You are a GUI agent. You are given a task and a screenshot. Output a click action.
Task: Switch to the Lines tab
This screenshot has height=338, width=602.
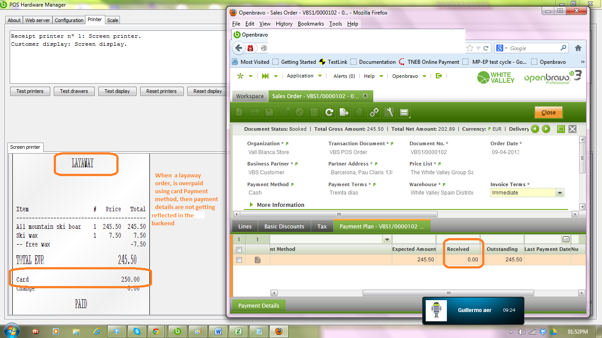click(245, 226)
